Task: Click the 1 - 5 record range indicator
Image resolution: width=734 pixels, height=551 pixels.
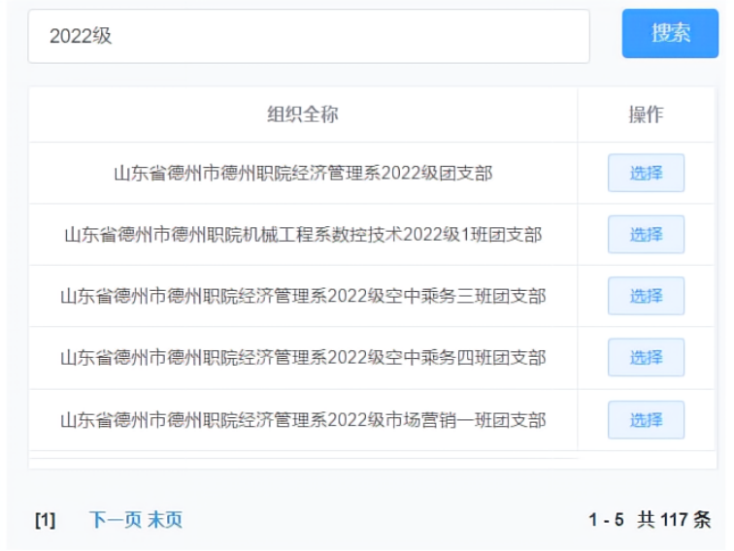Action: click(x=606, y=520)
